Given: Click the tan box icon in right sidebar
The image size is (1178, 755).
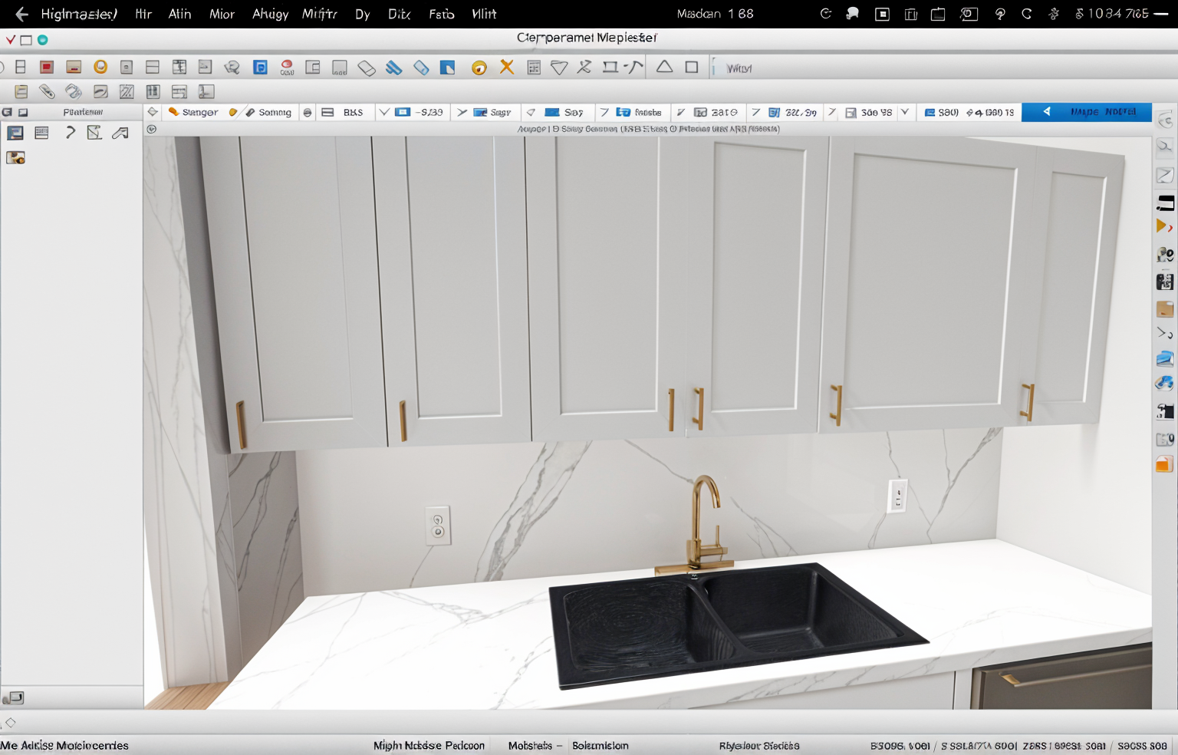Looking at the screenshot, I should coord(1165,308).
